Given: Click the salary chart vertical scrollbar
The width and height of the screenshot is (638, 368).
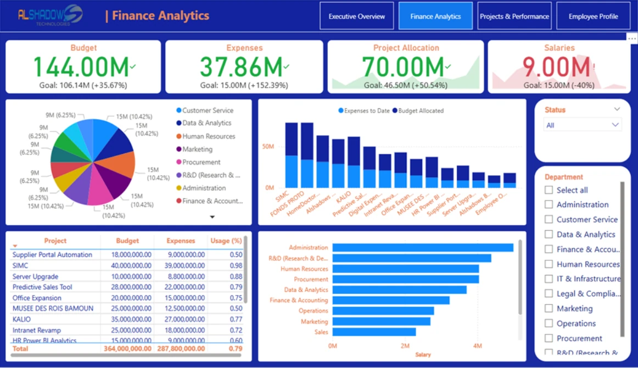Looking at the screenshot, I should coord(520,277).
